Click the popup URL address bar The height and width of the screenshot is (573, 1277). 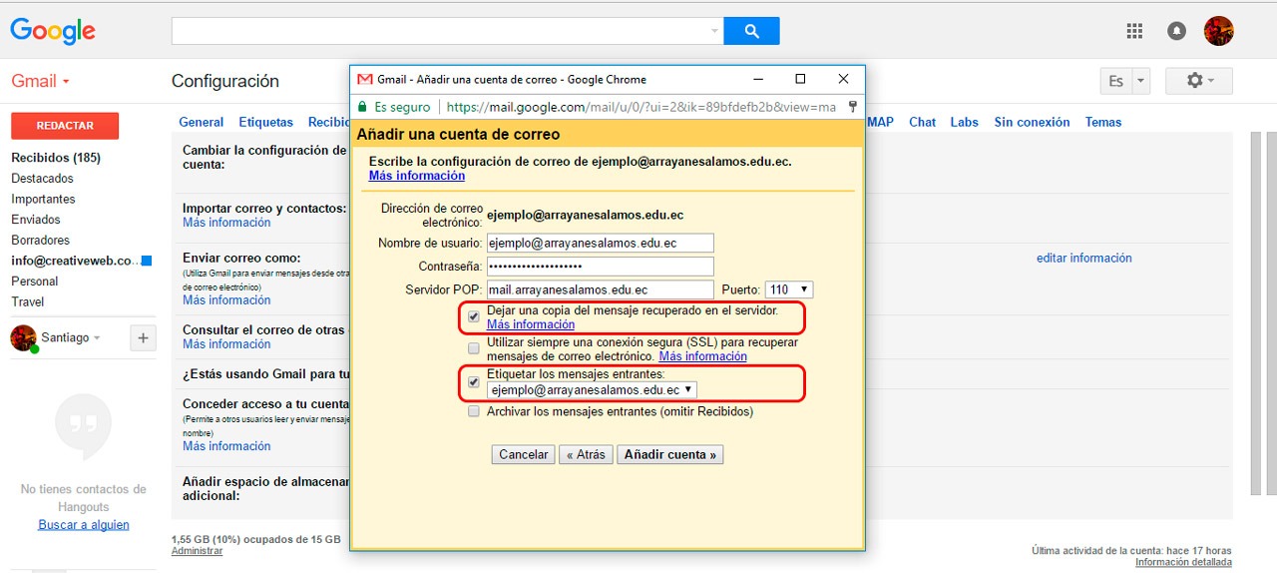point(641,107)
